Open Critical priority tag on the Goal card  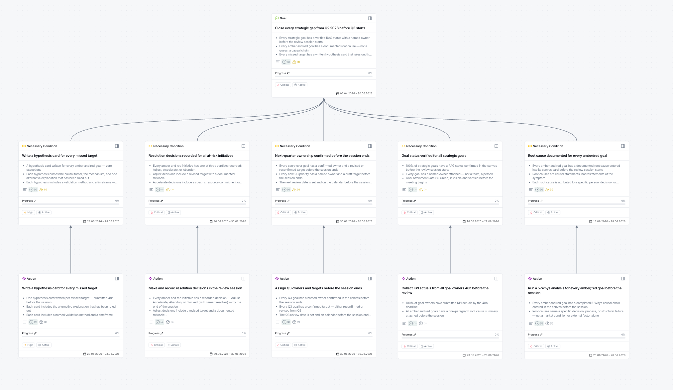(x=283, y=85)
